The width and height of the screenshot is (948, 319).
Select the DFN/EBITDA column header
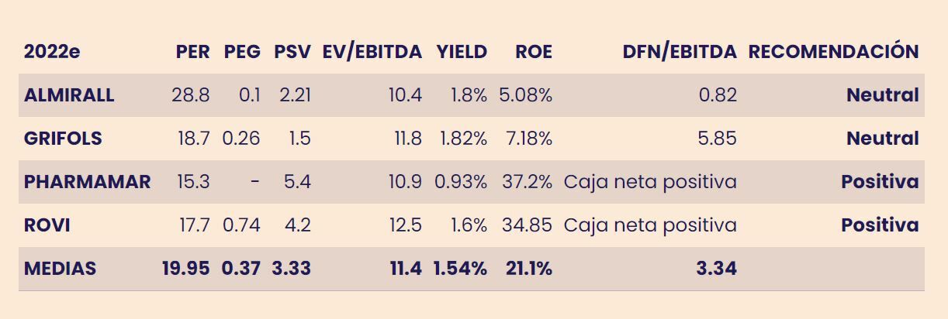point(679,52)
